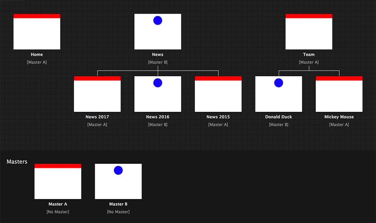Click the [Master B] tag under Donald Duck
Viewport: 376px width, 223px height.
coord(278,125)
